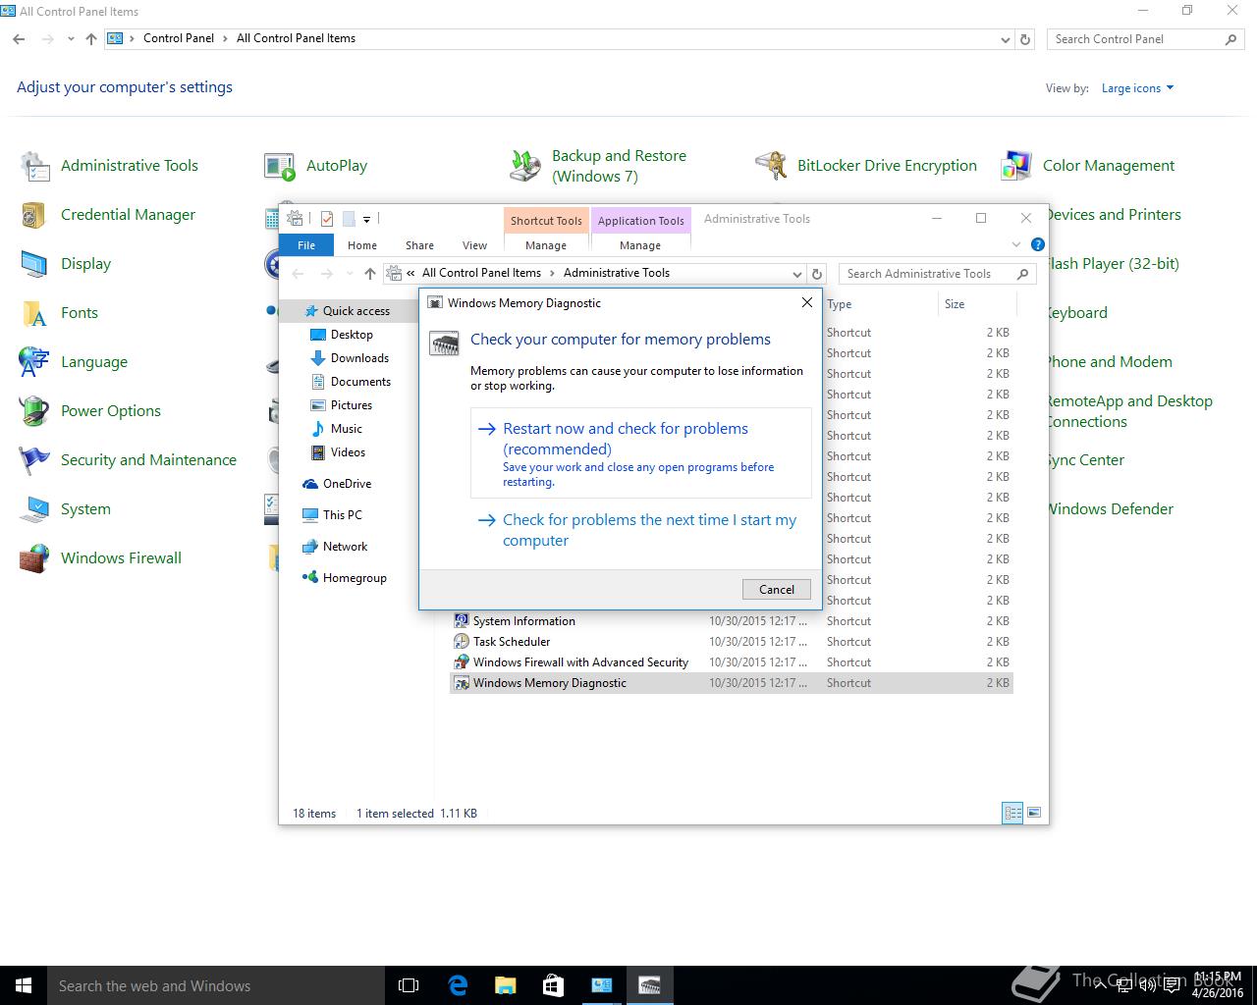Select This PC in navigation pane
Screen dimensions: 1257x1005
click(332, 515)
